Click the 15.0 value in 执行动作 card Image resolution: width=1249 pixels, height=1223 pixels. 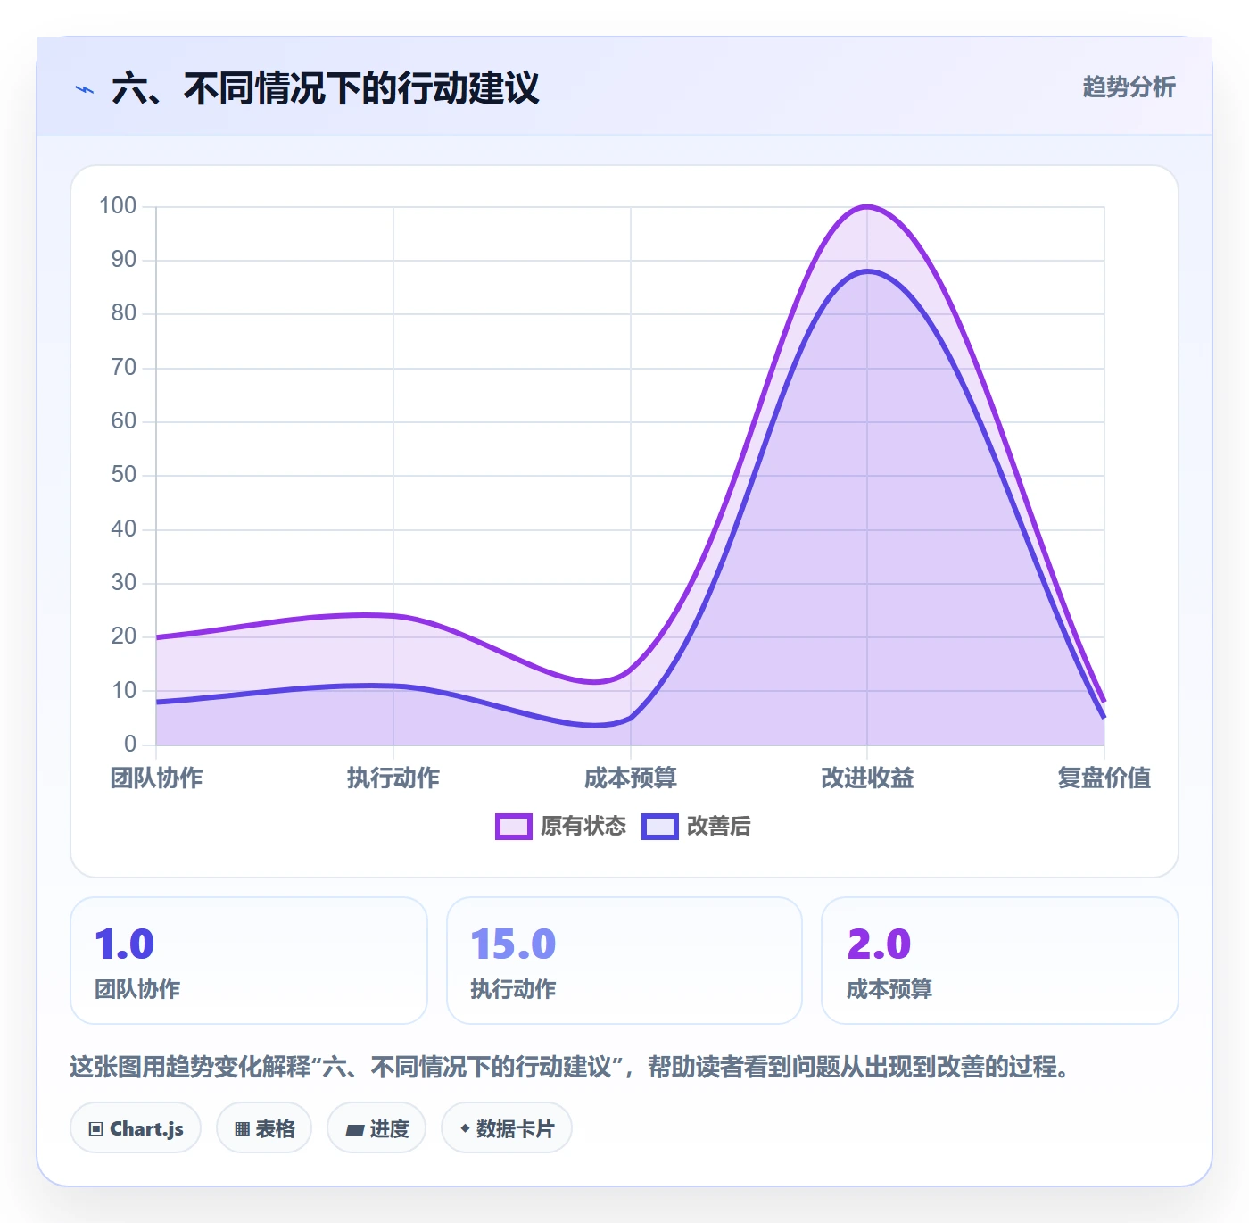coord(513,944)
